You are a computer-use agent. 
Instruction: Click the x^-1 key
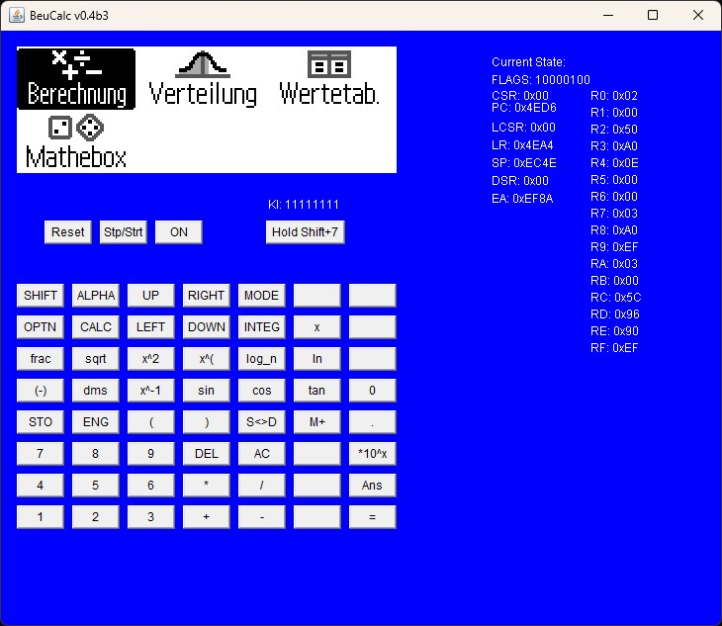pyautogui.click(x=150, y=391)
